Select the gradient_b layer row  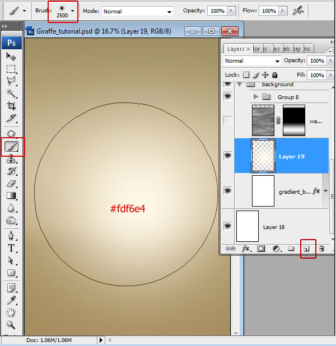click(291, 191)
